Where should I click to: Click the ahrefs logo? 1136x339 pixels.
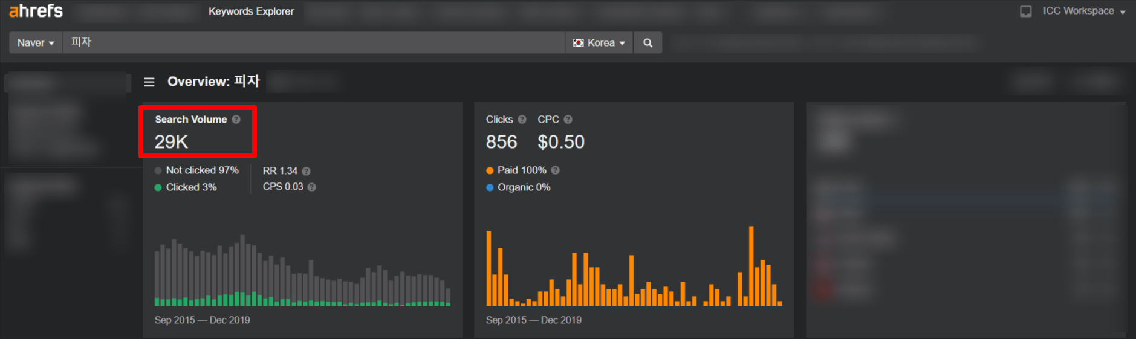36,11
